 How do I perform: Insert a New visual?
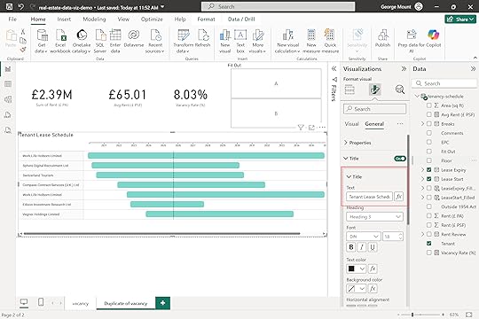pos(224,42)
